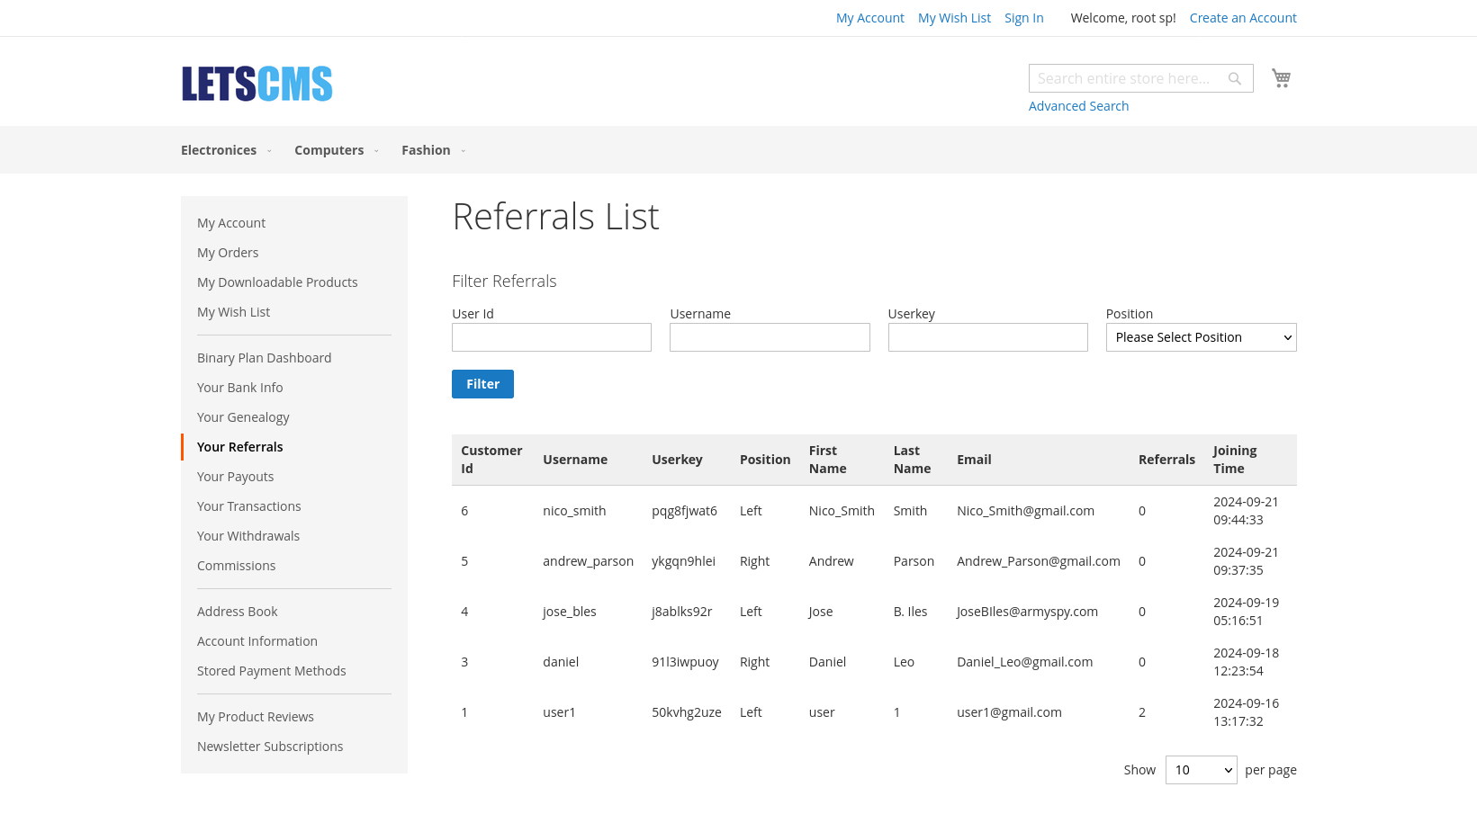1477x814 pixels.
Task: Open My Wish List at top
Action: click(954, 18)
